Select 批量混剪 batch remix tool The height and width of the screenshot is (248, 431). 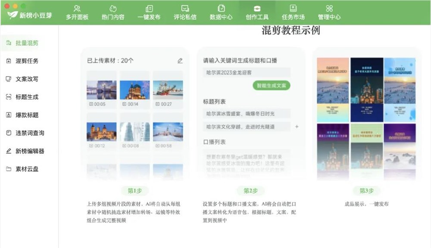pyautogui.click(x=27, y=43)
